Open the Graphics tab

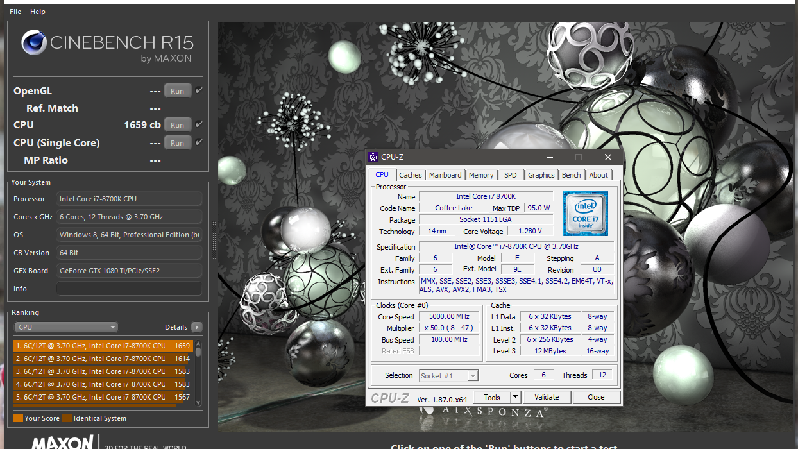pos(541,175)
